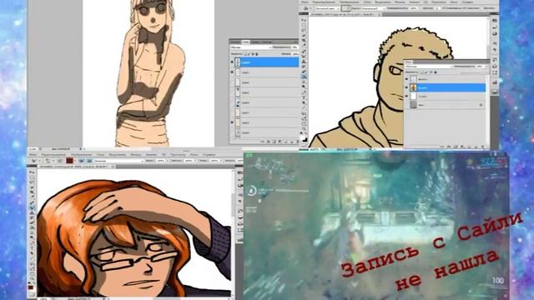The image size is (534, 300).
Task: Hide top layer in right floating layers panel
Action: point(406,79)
